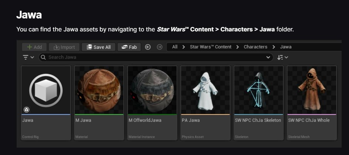The width and height of the screenshot is (349, 155).
Task: Select the Jawa breadcrumb folder
Action: pos(285,47)
